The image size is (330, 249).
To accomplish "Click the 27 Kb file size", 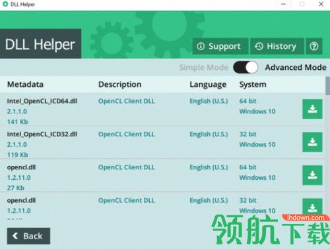I will [15, 188].
